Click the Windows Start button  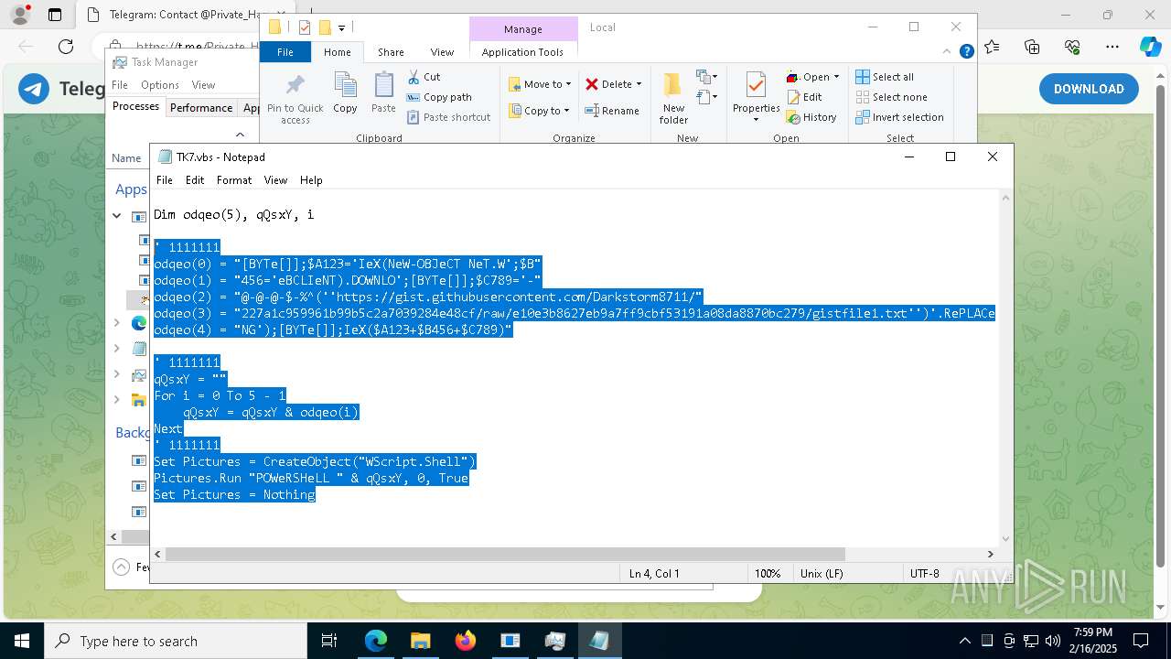click(21, 641)
